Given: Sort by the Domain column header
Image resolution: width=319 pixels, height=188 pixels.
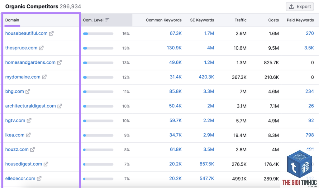Looking at the screenshot, I should pyautogui.click(x=12, y=20).
